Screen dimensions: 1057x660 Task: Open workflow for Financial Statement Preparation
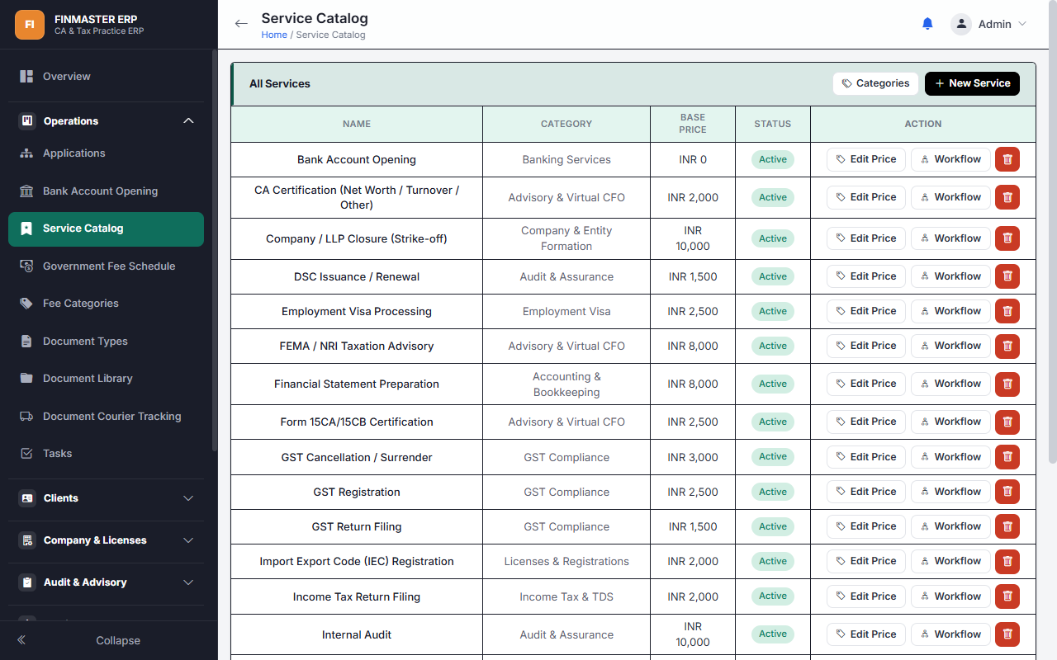click(x=950, y=384)
